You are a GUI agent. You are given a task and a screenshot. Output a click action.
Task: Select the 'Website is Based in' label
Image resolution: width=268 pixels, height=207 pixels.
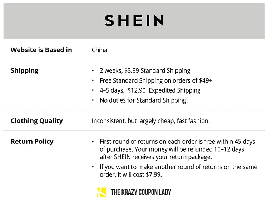pos(41,50)
